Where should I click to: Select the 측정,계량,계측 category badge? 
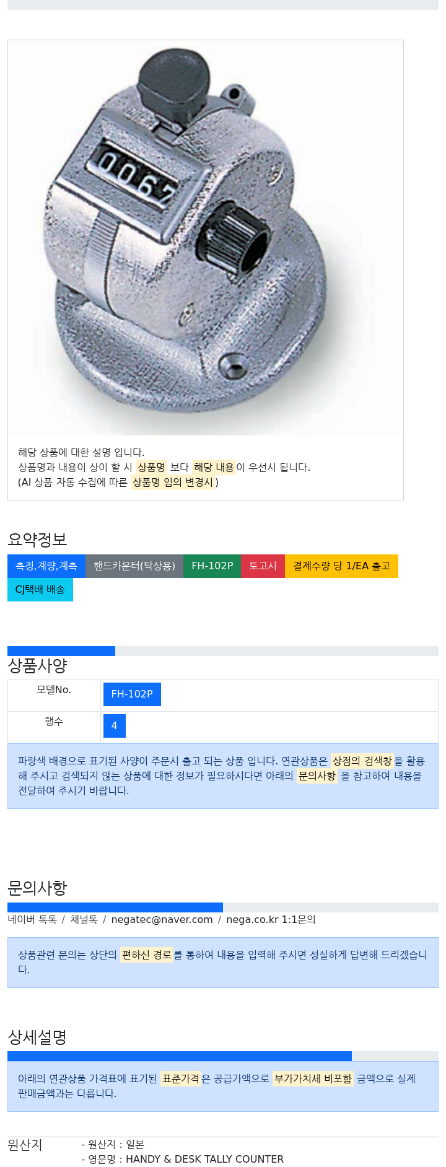coord(46,566)
